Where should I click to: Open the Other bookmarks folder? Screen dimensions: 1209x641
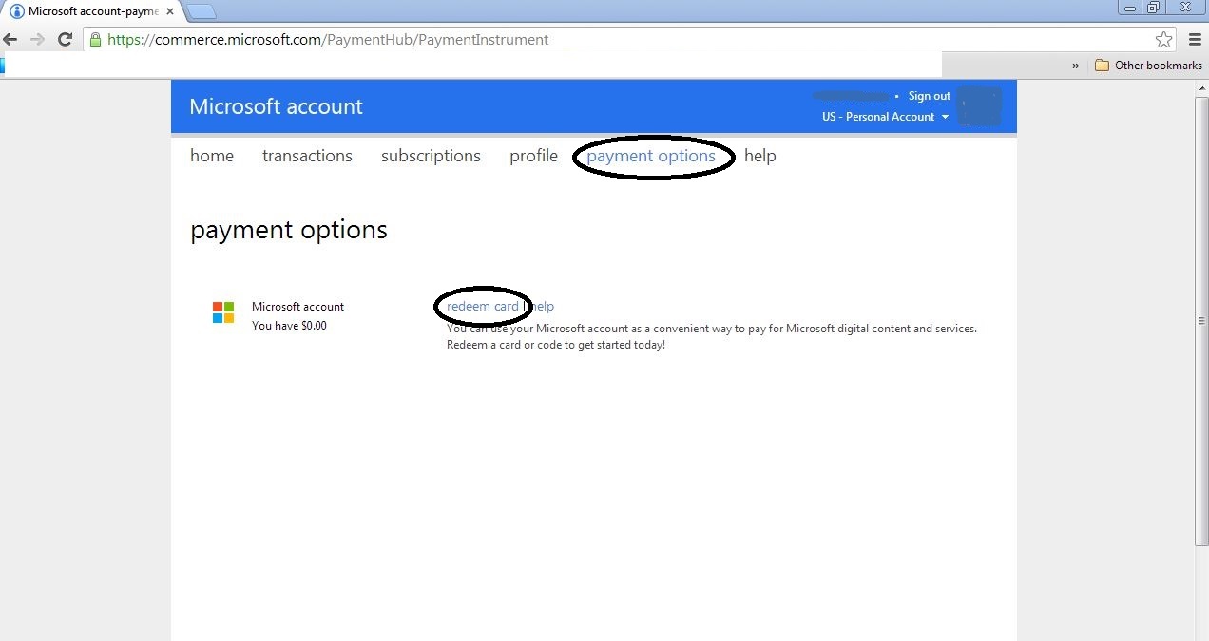pos(1149,66)
